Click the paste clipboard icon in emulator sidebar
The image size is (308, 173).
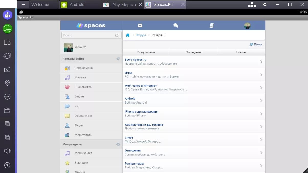click(x=7, y=137)
